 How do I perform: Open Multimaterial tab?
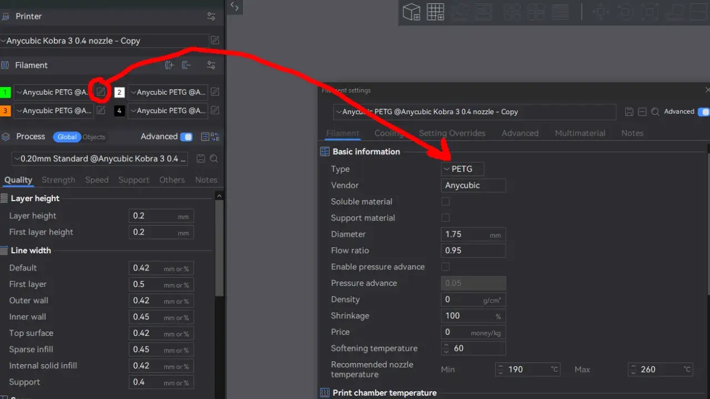click(580, 133)
